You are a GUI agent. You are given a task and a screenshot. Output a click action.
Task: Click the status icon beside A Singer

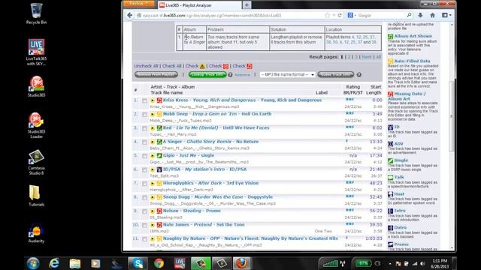click(x=159, y=142)
